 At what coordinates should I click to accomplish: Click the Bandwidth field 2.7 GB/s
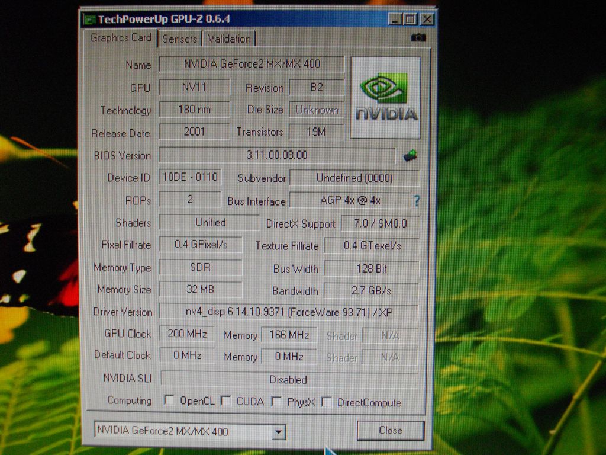click(371, 290)
